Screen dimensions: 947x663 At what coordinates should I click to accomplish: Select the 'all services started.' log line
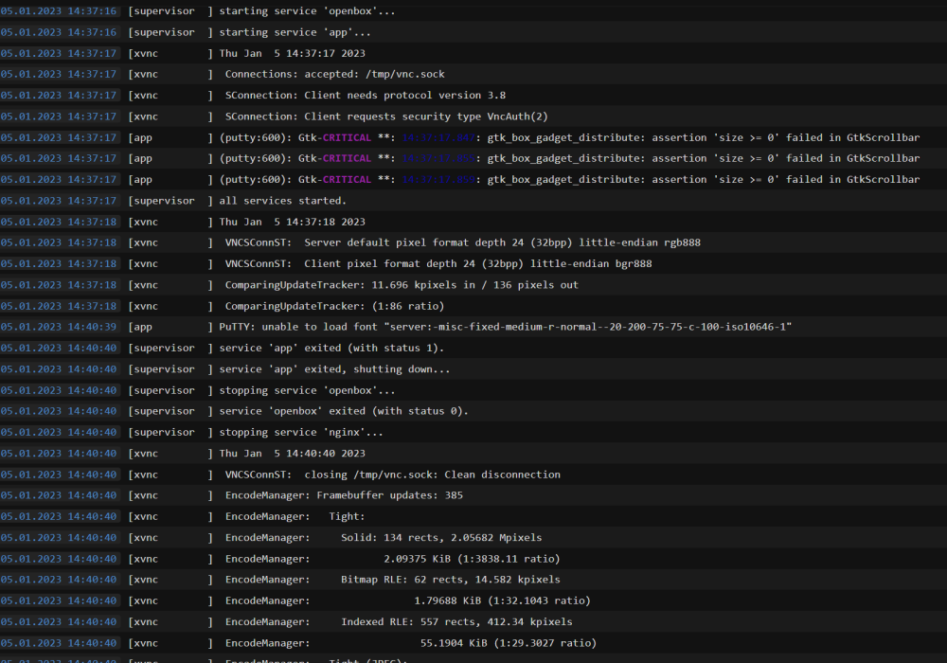coord(473,201)
